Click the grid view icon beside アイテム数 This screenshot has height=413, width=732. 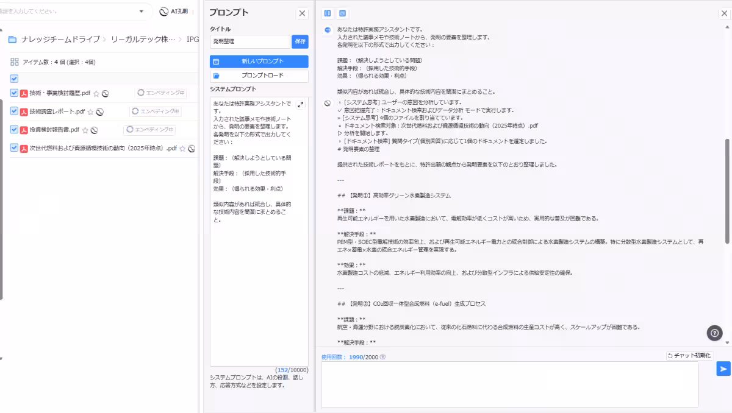point(13,62)
